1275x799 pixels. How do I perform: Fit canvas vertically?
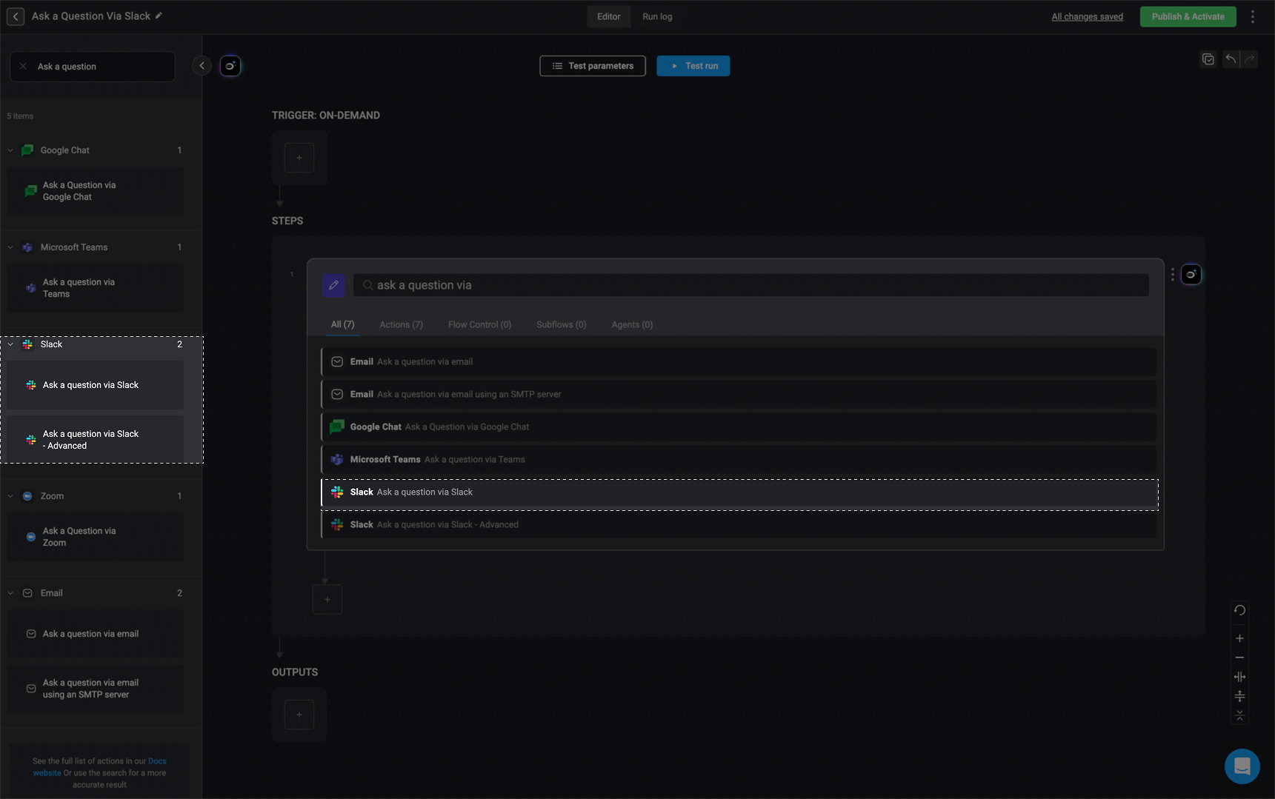[x=1239, y=696]
